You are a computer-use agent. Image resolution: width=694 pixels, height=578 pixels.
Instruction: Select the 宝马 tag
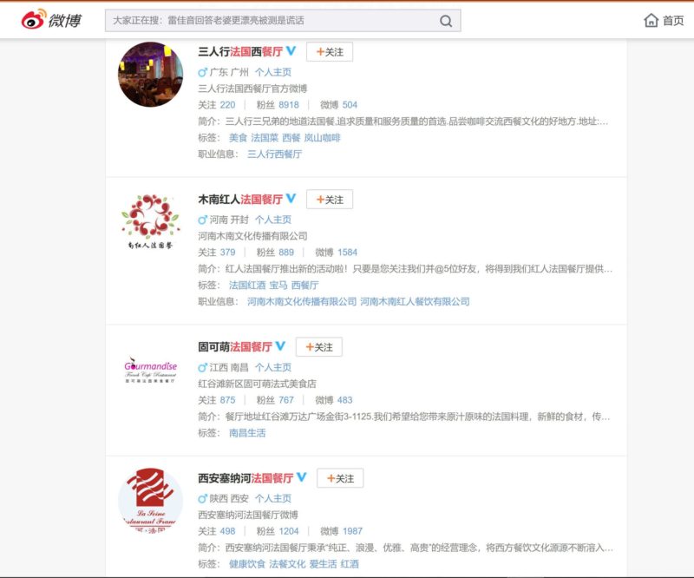click(278, 286)
